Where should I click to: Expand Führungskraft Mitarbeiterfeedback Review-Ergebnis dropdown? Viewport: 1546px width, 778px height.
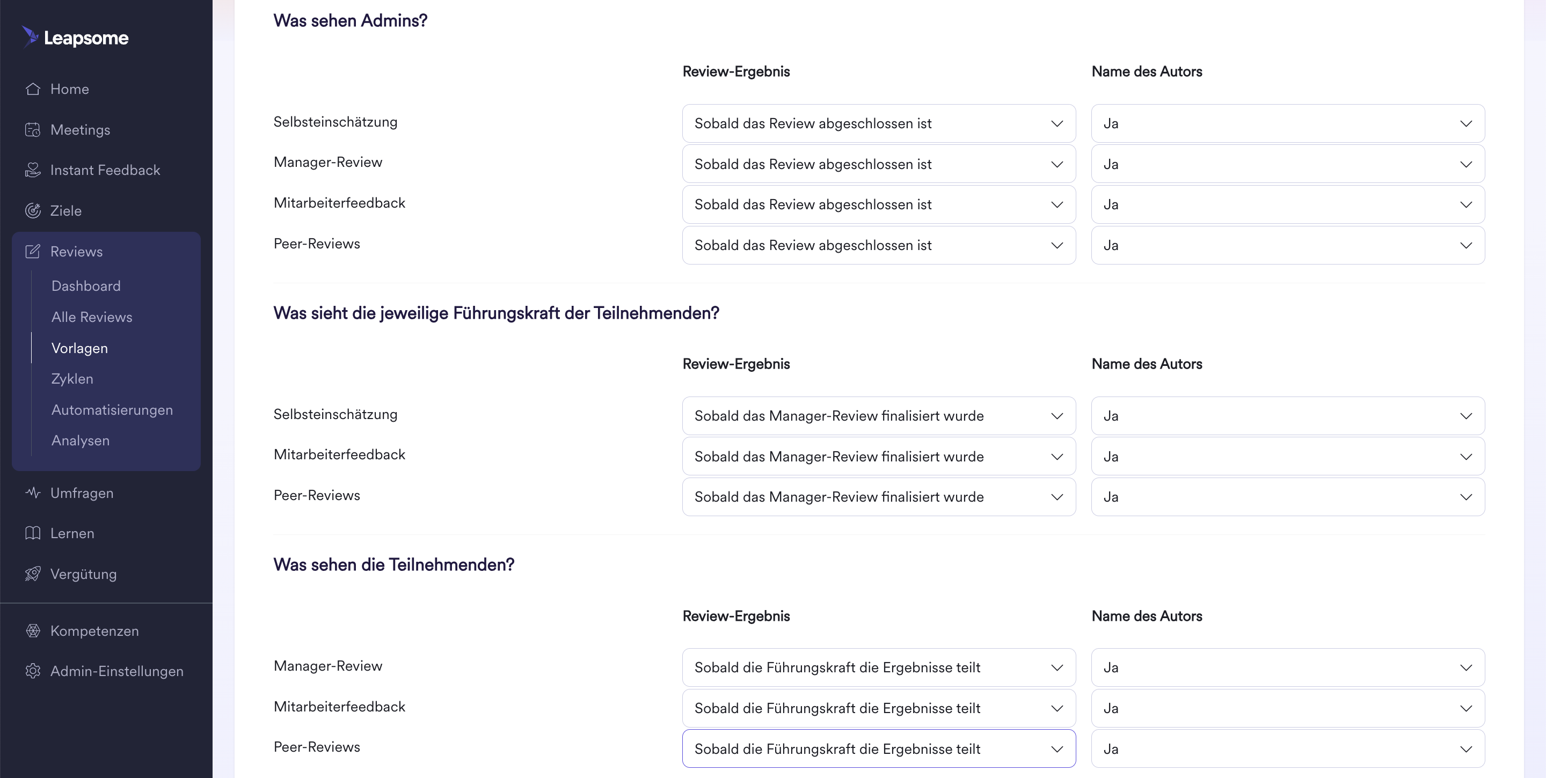[x=879, y=457]
